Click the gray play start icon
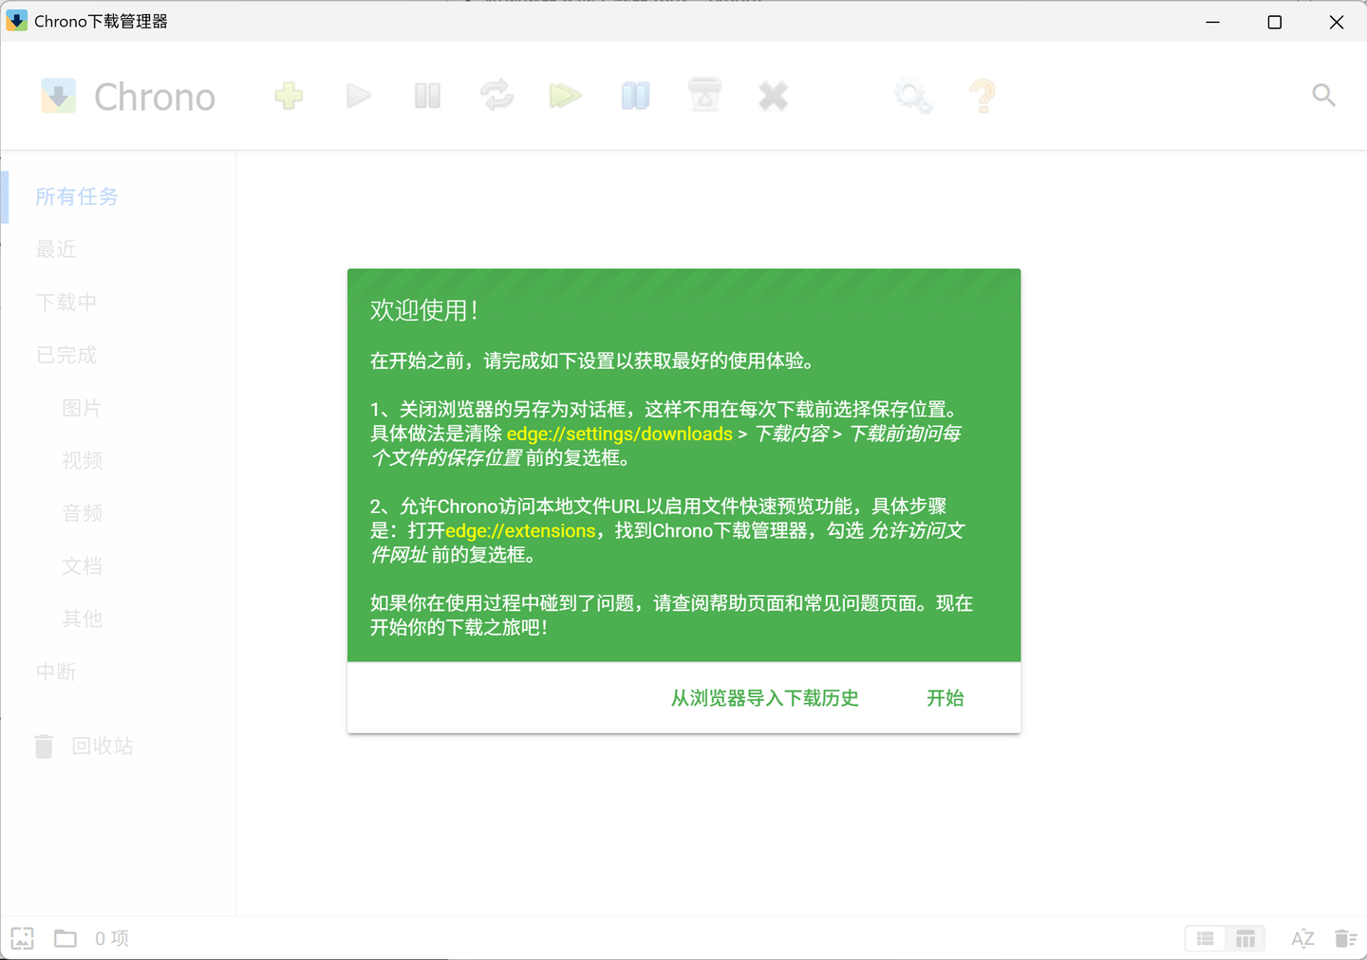 pos(359,96)
